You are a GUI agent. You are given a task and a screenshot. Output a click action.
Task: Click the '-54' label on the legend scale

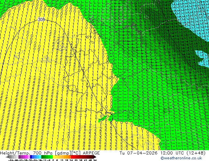click(11, 160)
